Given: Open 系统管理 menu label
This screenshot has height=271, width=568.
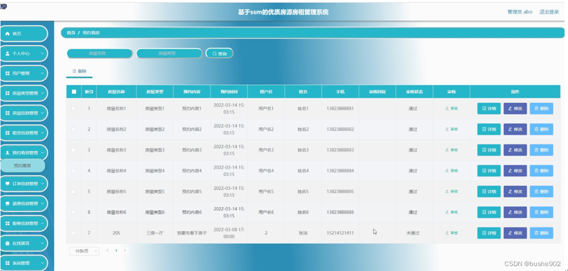Looking at the screenshot, I should click(x=21, y=263).
